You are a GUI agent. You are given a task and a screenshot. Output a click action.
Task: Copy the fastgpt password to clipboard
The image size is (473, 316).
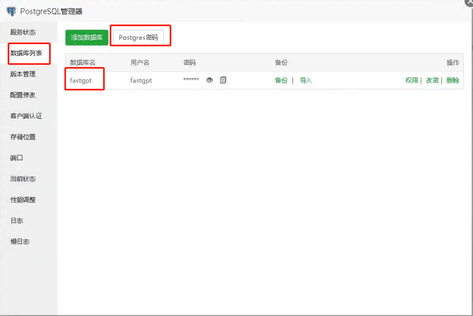(223, 80)
